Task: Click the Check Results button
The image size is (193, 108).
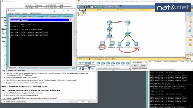Action: (x=11, y=102)
